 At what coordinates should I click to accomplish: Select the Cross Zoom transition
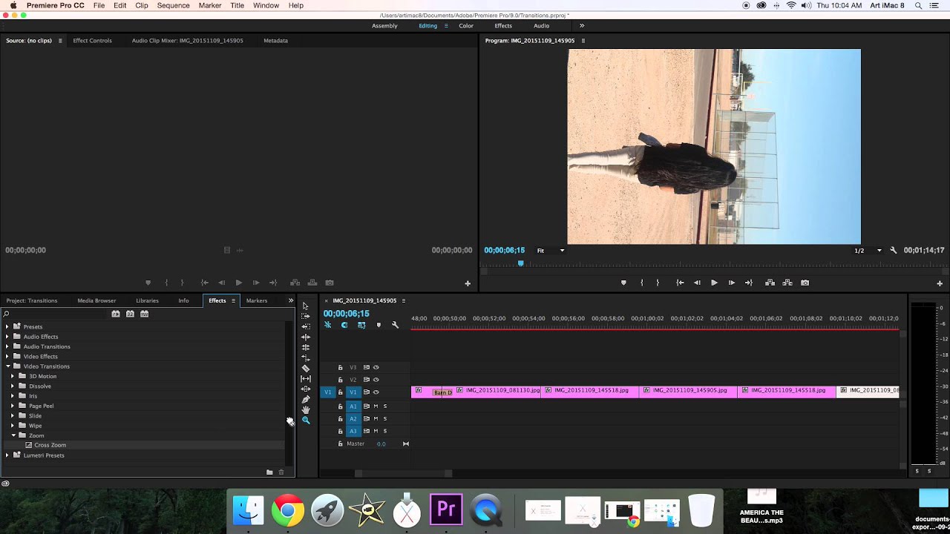50,445
